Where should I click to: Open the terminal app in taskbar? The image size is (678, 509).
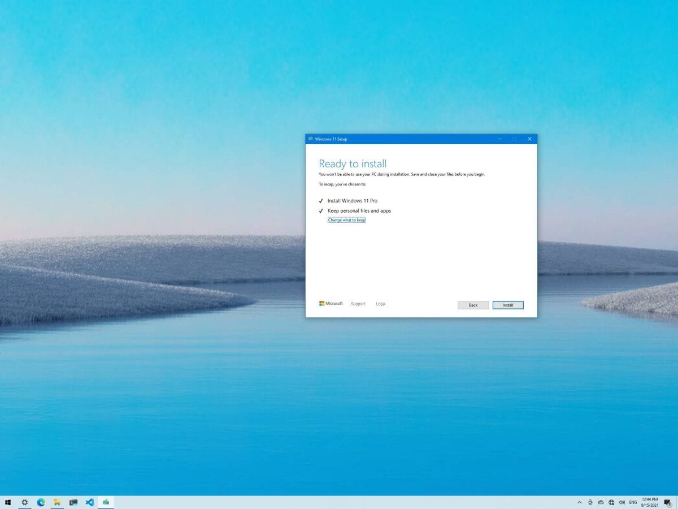[73, 502]
